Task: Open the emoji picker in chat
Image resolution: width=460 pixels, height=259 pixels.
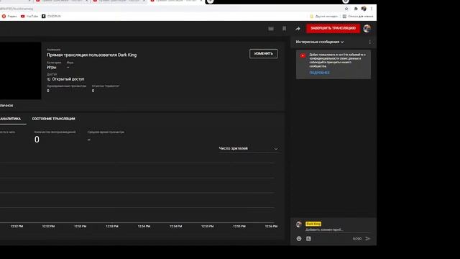Action: (x=299, y=239)
